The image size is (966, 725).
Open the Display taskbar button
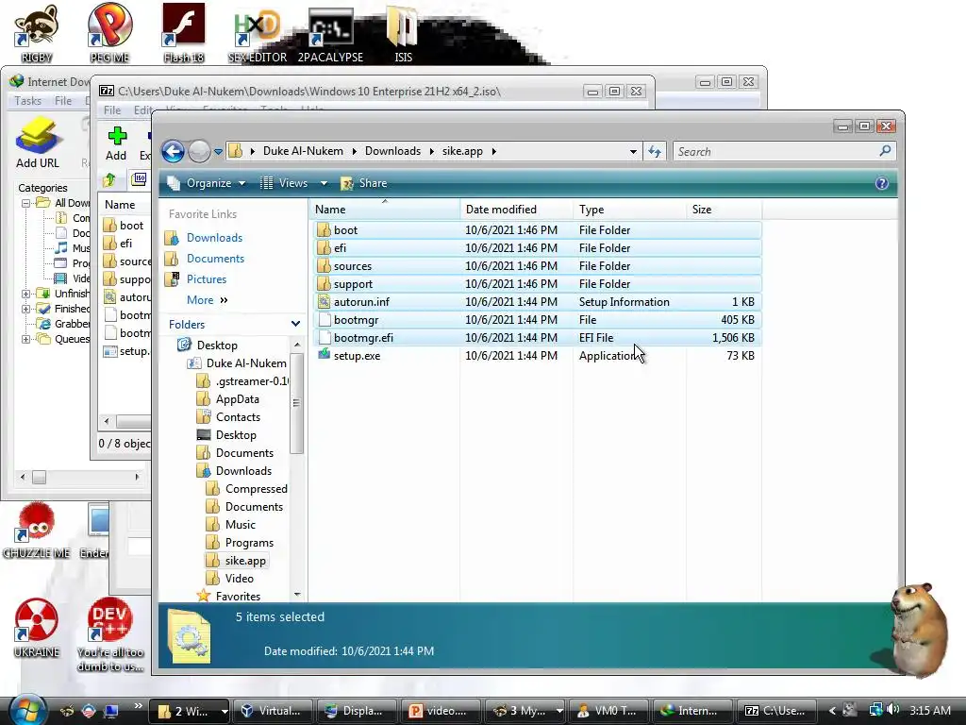tap(356, 710)
